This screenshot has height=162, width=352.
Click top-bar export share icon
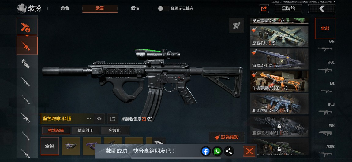(264, 9)
